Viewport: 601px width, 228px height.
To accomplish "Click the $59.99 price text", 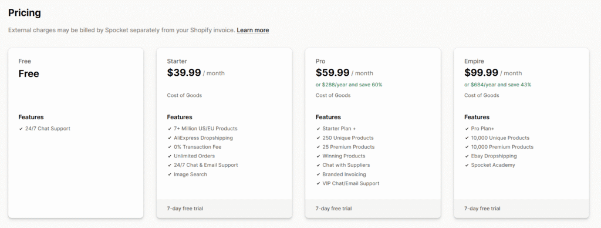I will tap(333, 72).
